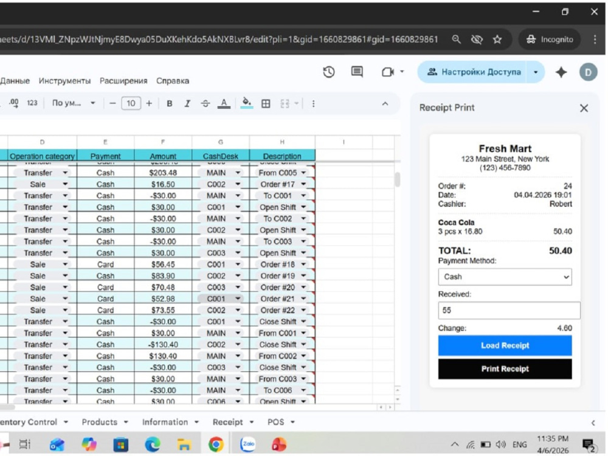Open Chrome three-dot menu
The width and height of the screenshot is (608, 456).
tap(595, 39)
